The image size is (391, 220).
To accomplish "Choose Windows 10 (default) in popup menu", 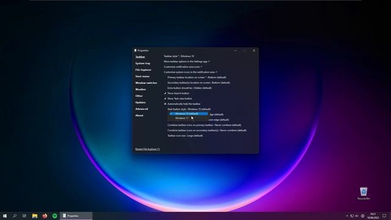I will [x=189, y=114].
